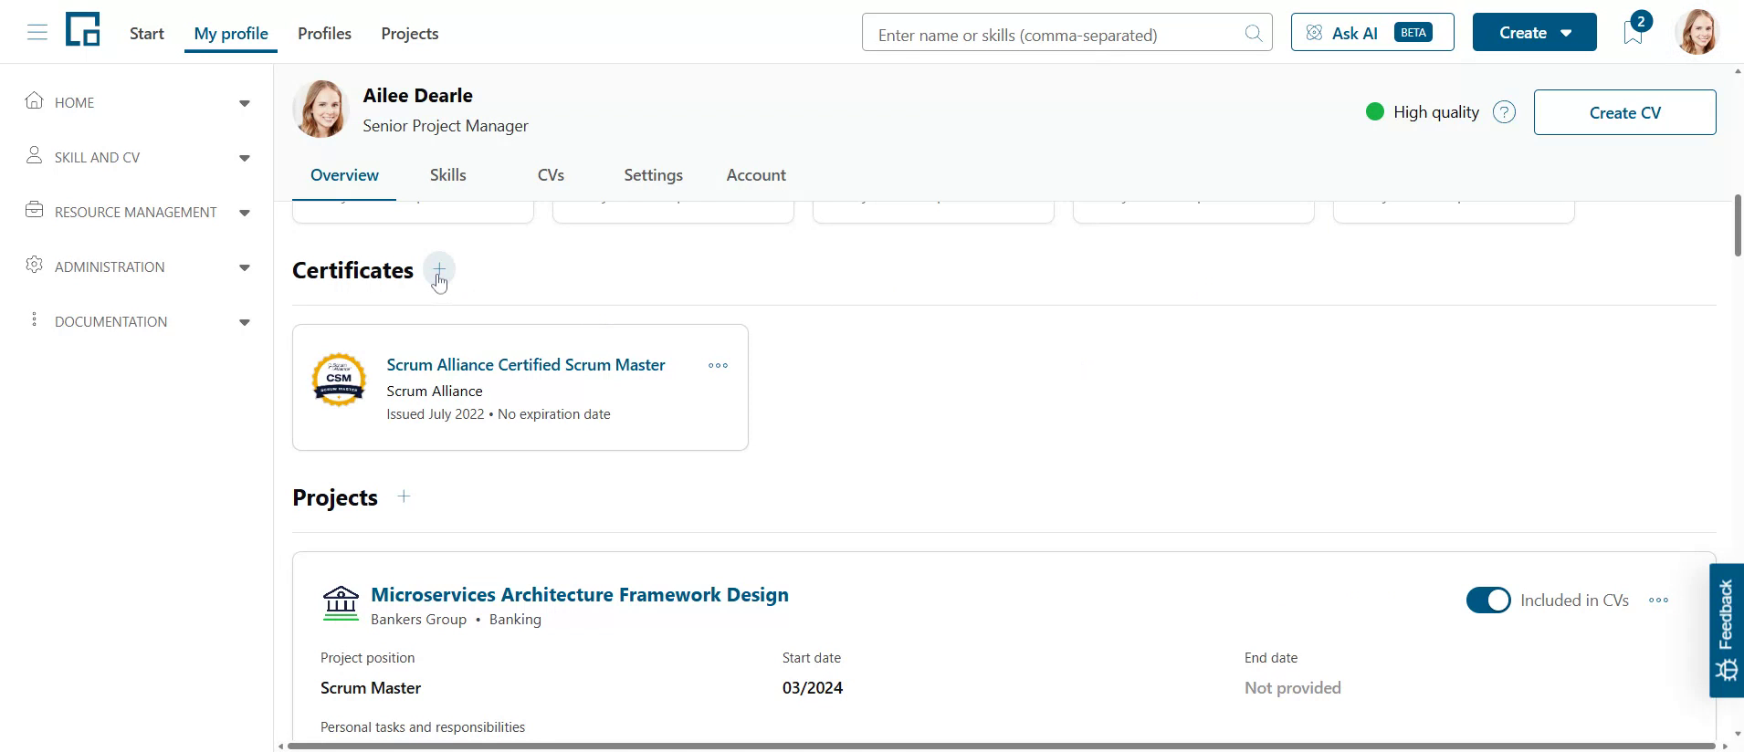Toggle the Included in CVs switch
Image resolution: width=1744 pixels, height=752 pixels.
pyautogui.click(x=1488, y=600)
